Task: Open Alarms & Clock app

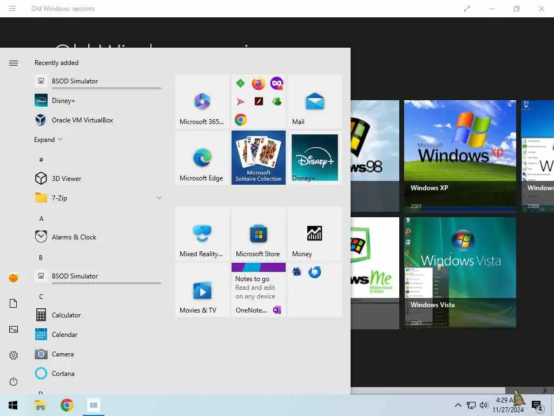Action: (98, 237)
